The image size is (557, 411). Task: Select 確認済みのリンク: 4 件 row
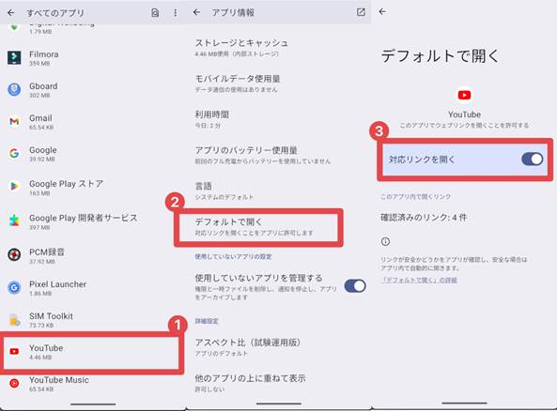(x=424, y=217)
